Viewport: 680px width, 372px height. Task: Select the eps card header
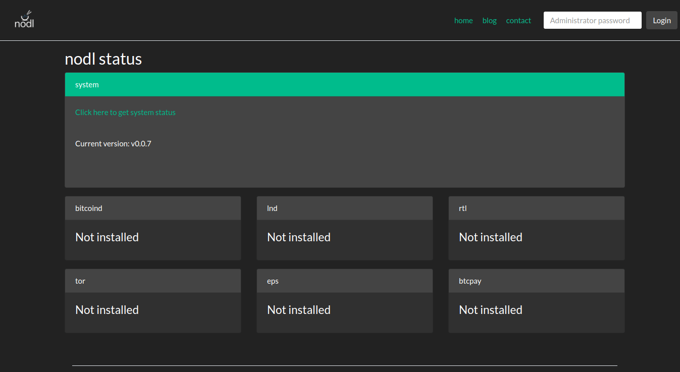pyautogui.click(x=344, y=281)
